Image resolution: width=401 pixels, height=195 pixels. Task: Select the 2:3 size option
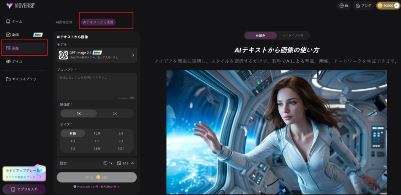coord(121,141)
